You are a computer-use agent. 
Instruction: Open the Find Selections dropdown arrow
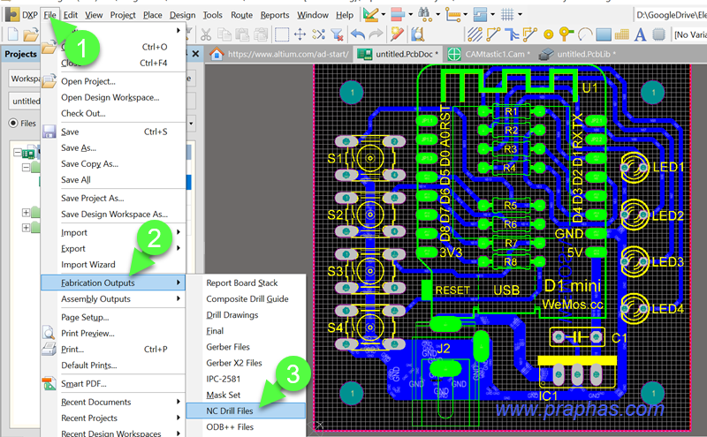point(437,14)
